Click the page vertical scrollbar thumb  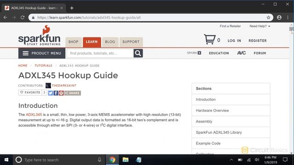pos(291,29)
